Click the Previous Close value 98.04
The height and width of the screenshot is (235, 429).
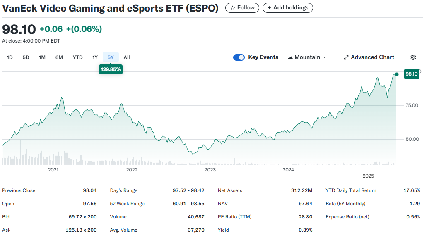(90, 190)
